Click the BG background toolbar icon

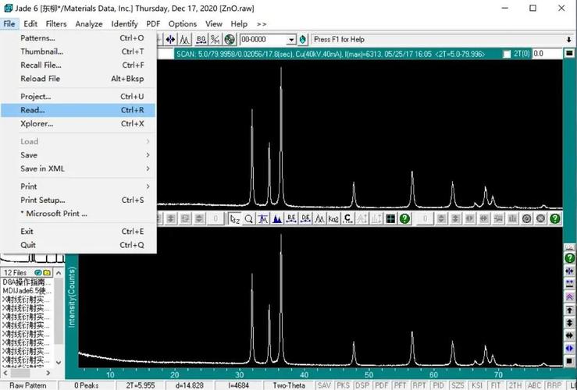pos(201,40)
